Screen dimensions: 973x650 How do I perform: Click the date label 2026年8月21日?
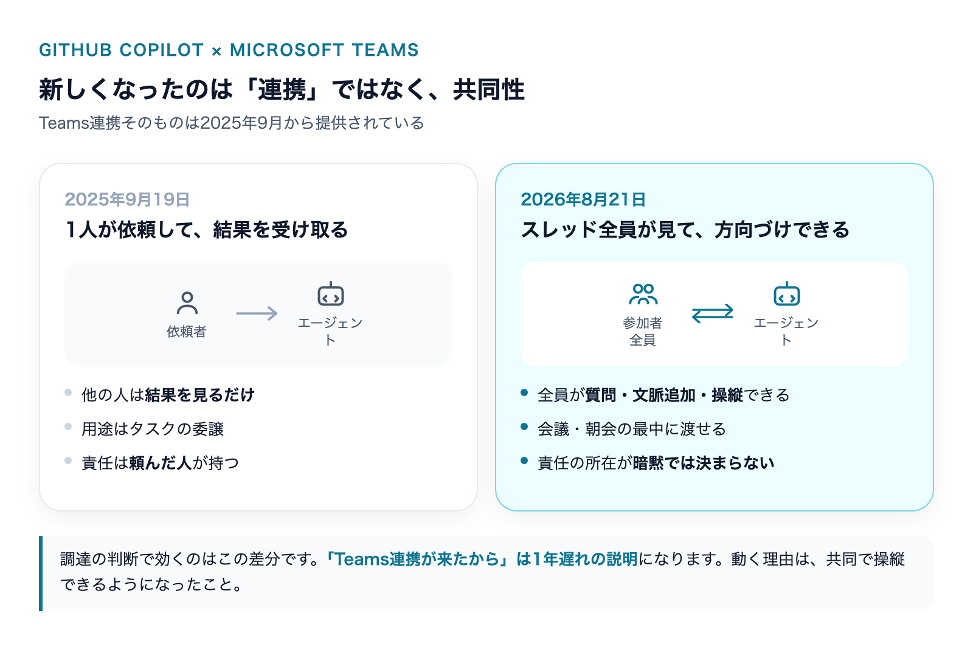(x=583, y=199)
